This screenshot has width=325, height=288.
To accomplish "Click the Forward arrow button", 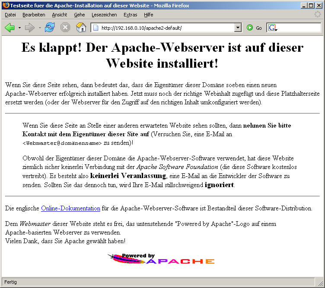I will click(x=30, y=28).
